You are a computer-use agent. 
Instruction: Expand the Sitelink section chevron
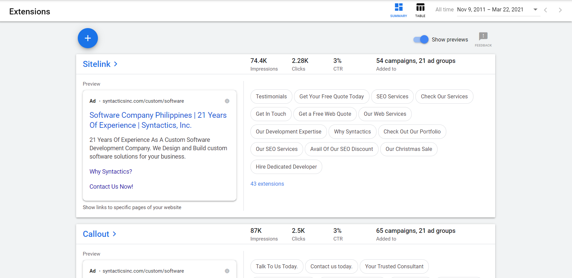coord(116,64)
